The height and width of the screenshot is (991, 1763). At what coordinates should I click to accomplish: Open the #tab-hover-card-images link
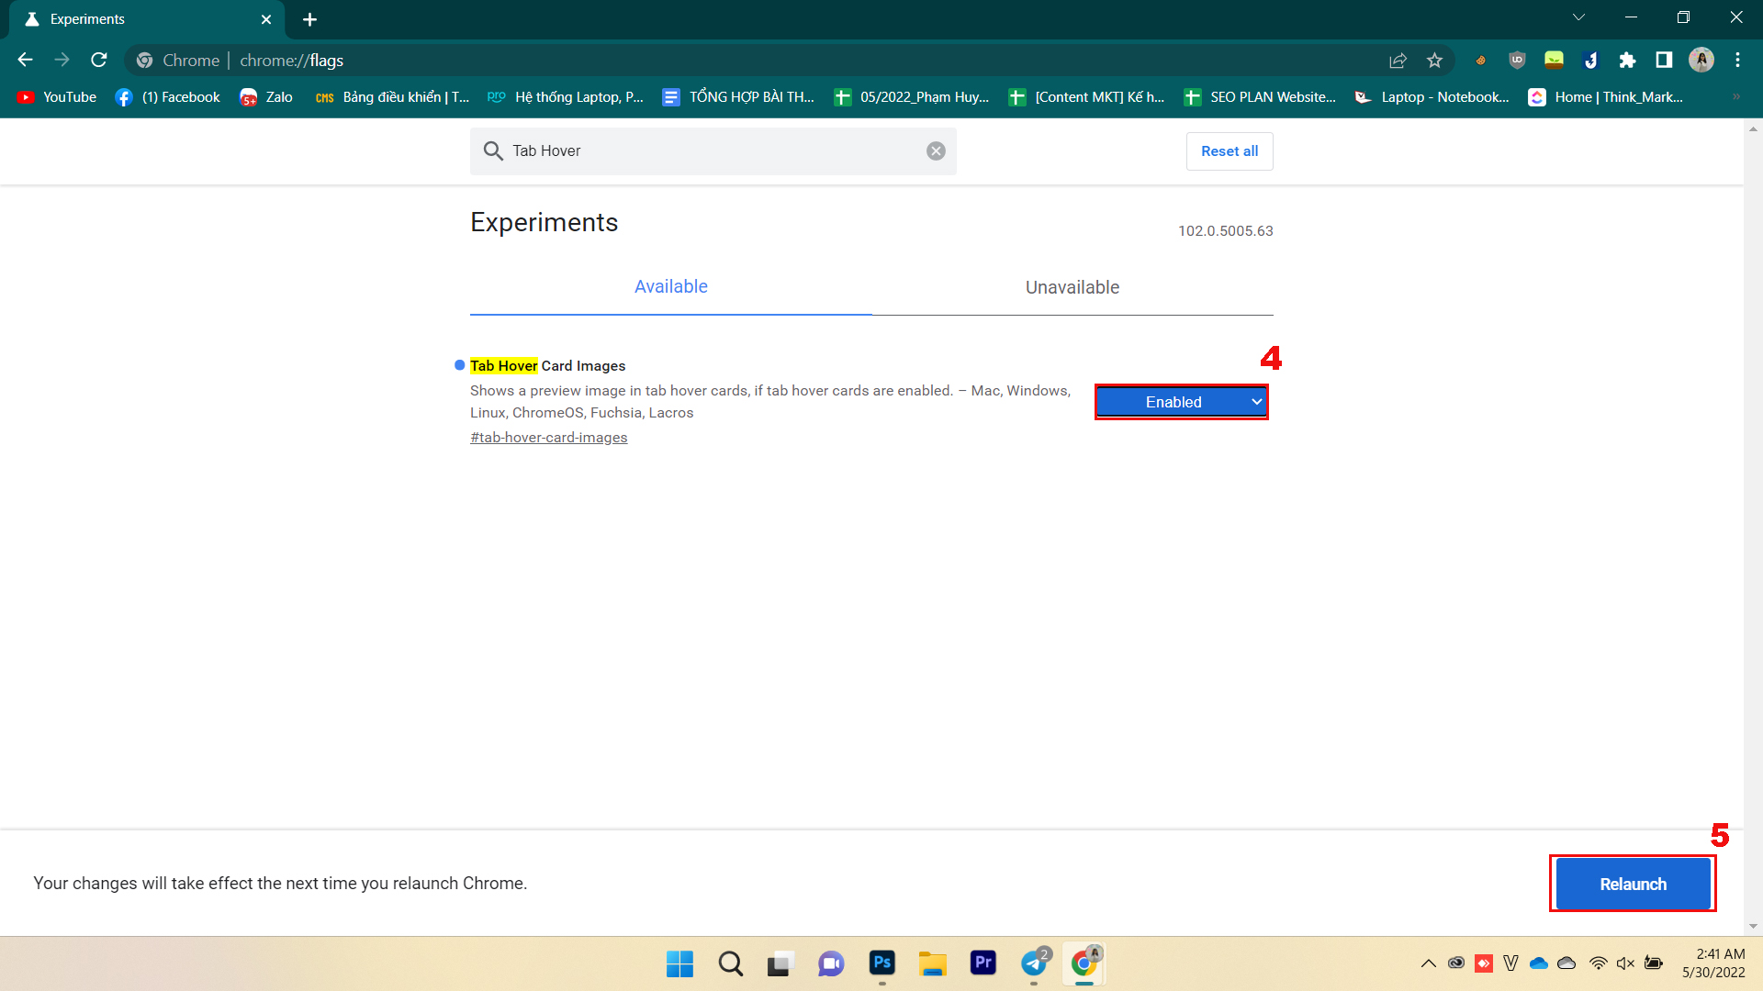click(x=548, y=438)
